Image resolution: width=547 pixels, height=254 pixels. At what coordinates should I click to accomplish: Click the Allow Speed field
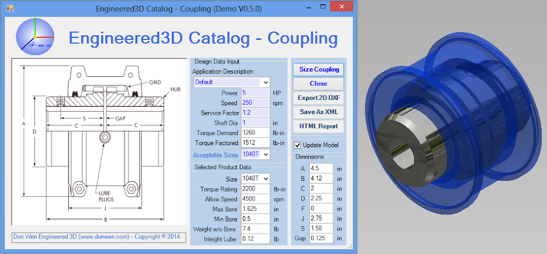(x=255, y=199)
